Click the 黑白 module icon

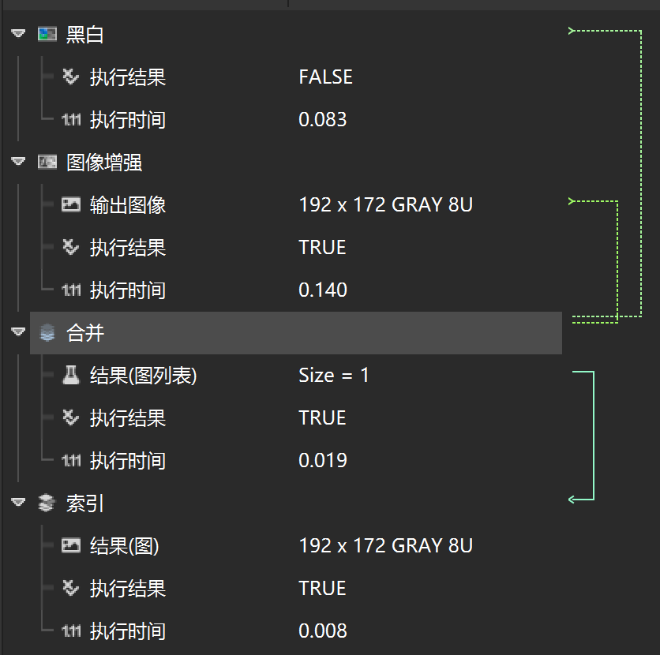pyautogui.click(x=47, y=34)
